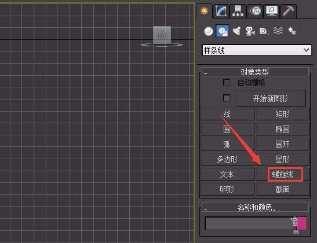
Task: Choose the 线 spline tool
Action: pyautogui.click(x=227, y=114)
